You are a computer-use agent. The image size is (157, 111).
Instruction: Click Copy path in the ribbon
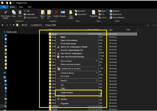click(29, 14)
